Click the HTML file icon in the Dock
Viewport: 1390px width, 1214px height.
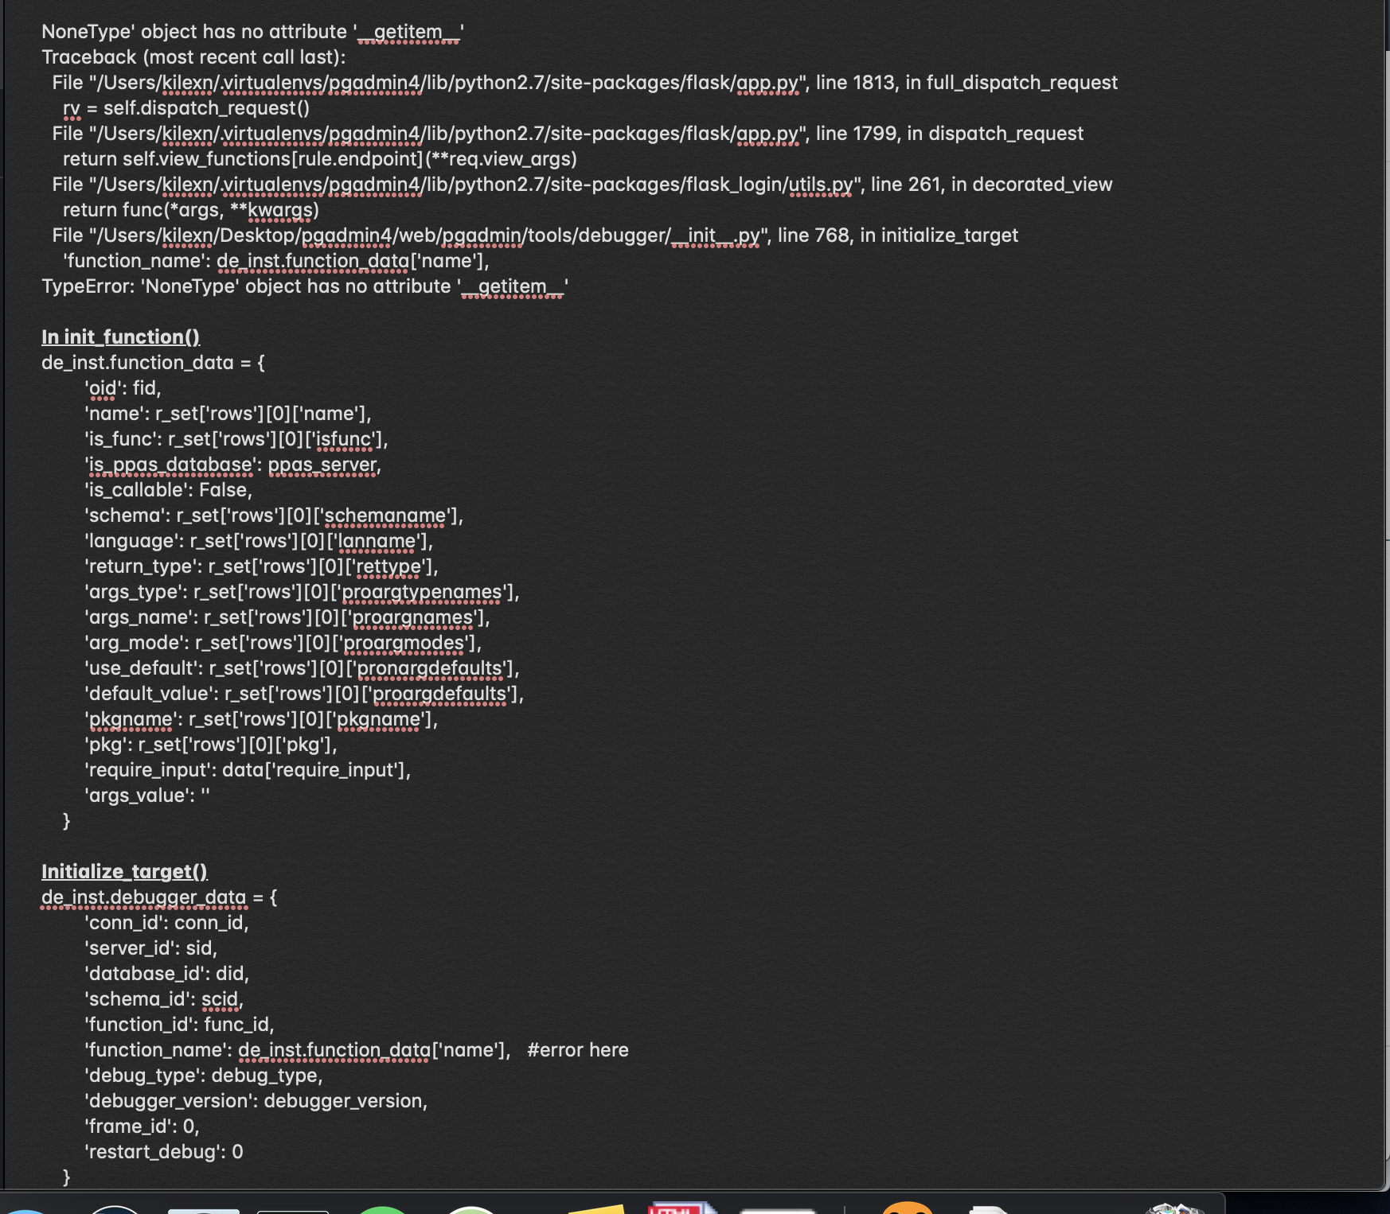(x=680, y=1208)
